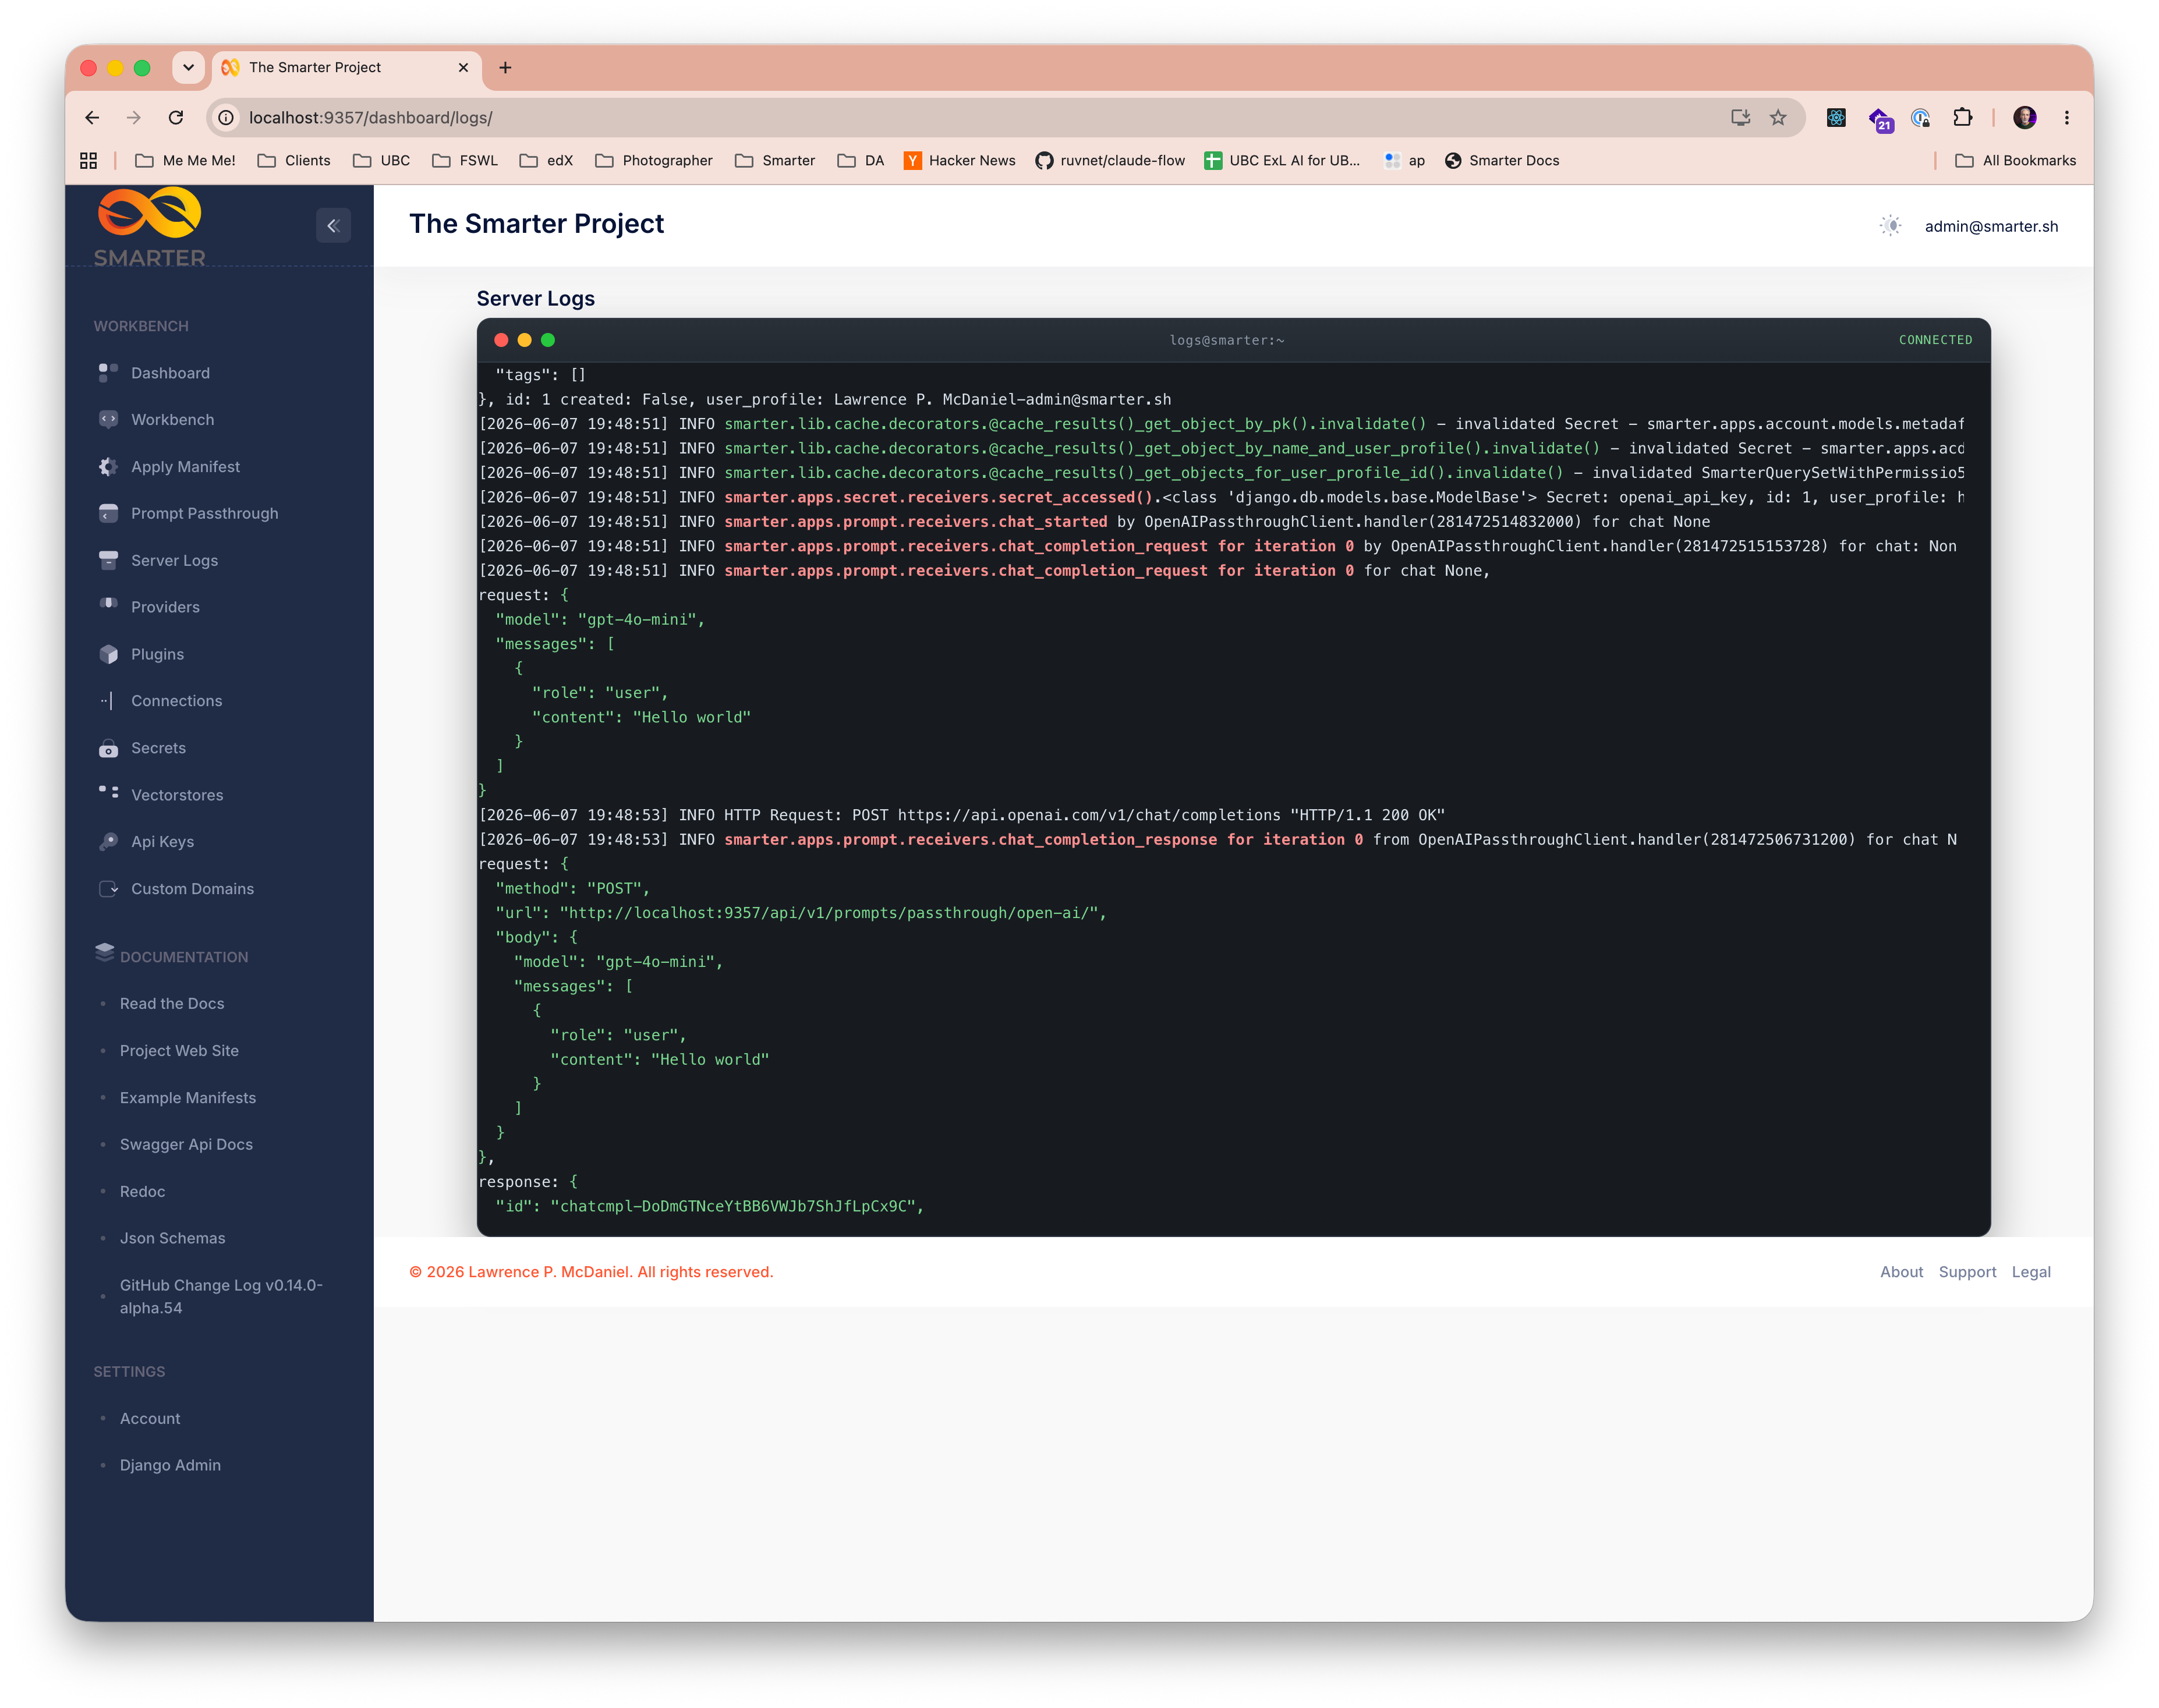Click the DOCUMENTATION section stack icon
2159x1708 pixels.
point(104,953)
